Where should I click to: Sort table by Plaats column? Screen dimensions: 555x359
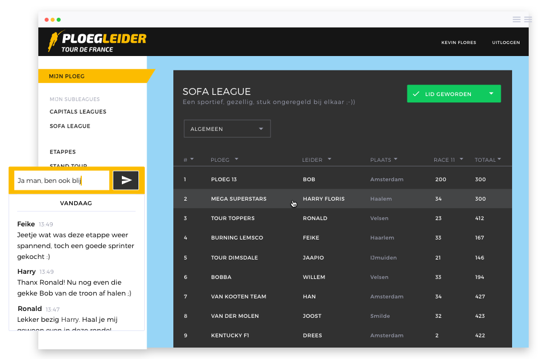tap(383, 159)
